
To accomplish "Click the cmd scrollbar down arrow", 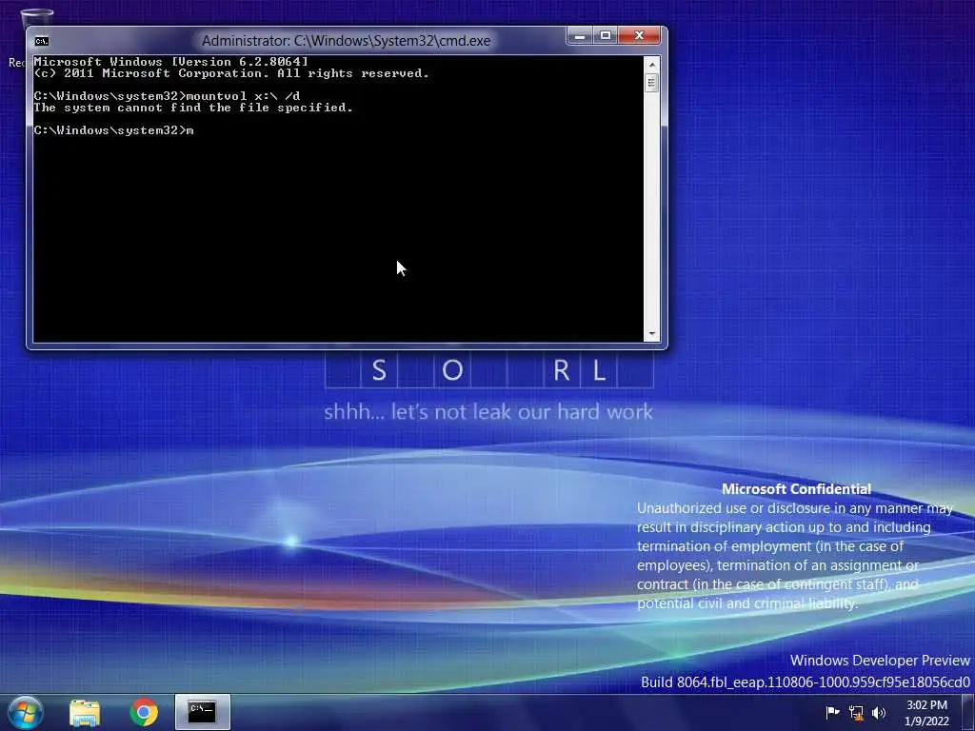I will point(651,334).
